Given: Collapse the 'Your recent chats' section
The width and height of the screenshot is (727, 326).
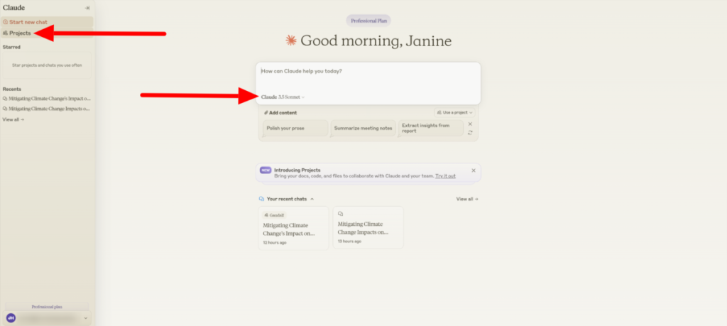Looking at the screenshot, I should point(312,199).
